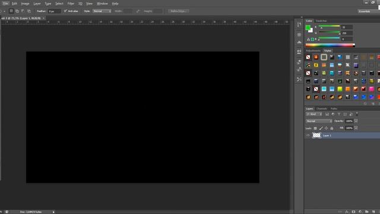Screen dimensions: 380x214
Task: Click Add a layer style fx icon
Action: (x=347, y=212)
